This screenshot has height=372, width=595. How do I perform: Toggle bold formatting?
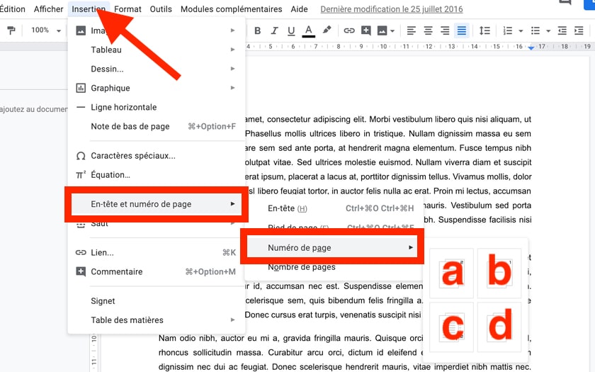pyautogui.click(x=257, y=30)
